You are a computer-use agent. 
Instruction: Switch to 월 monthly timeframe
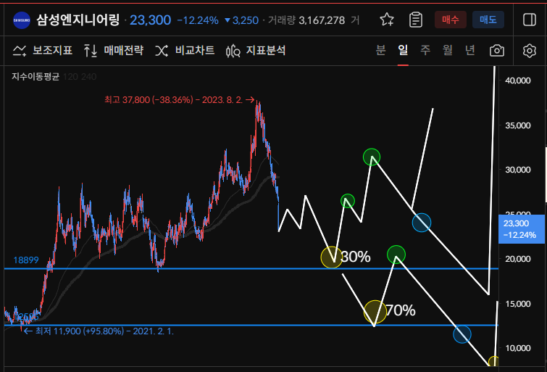point(448,50)
